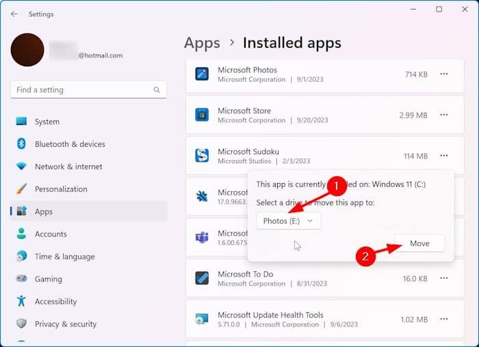Click the Microsoft Photos app icon
479x347 pixels.
pos(202,74)
